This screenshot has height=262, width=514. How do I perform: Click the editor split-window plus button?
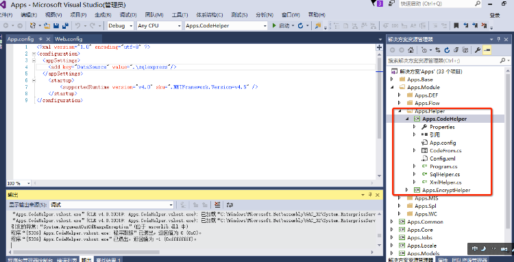pyautogui.click(x=379, y=47)
